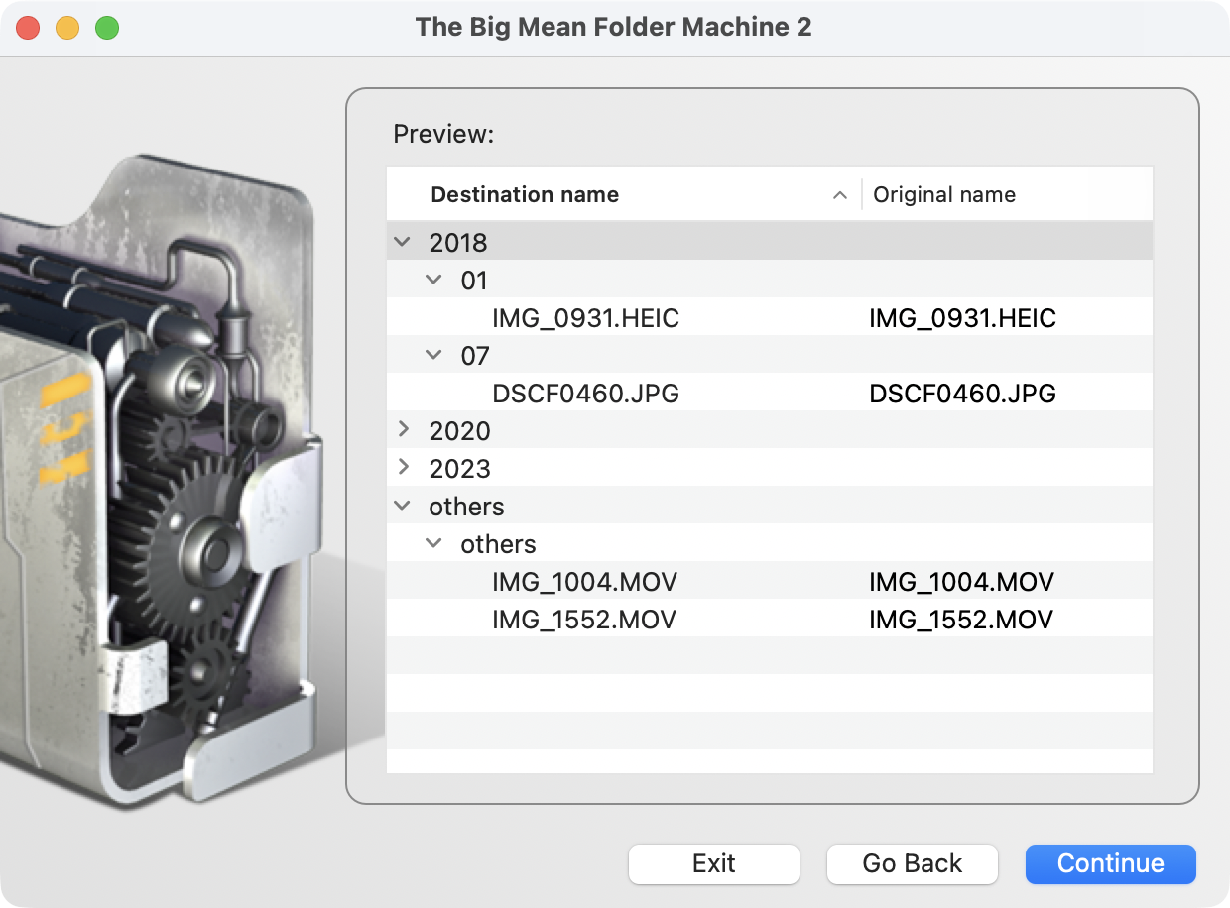Collapse the top-level others folder chevron
1230x908 pixels.
[403, 506]
